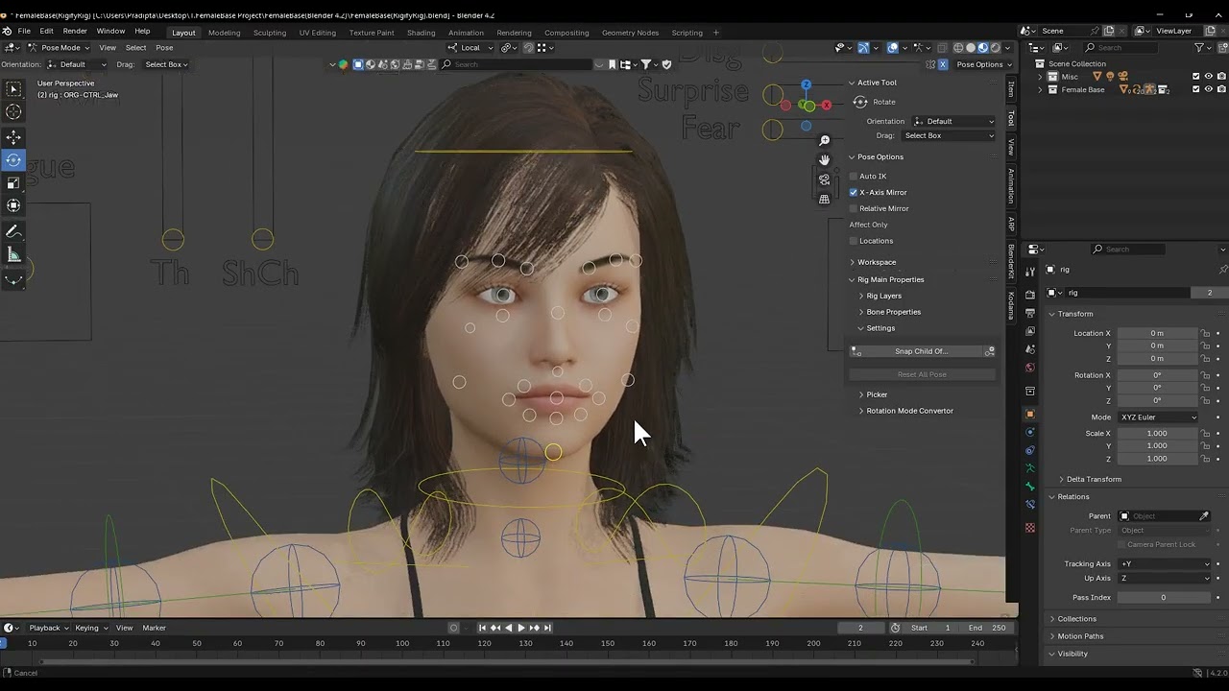1229x691 pixels.
Task: Expand the Bone Properties section
Action: point(892,312)
